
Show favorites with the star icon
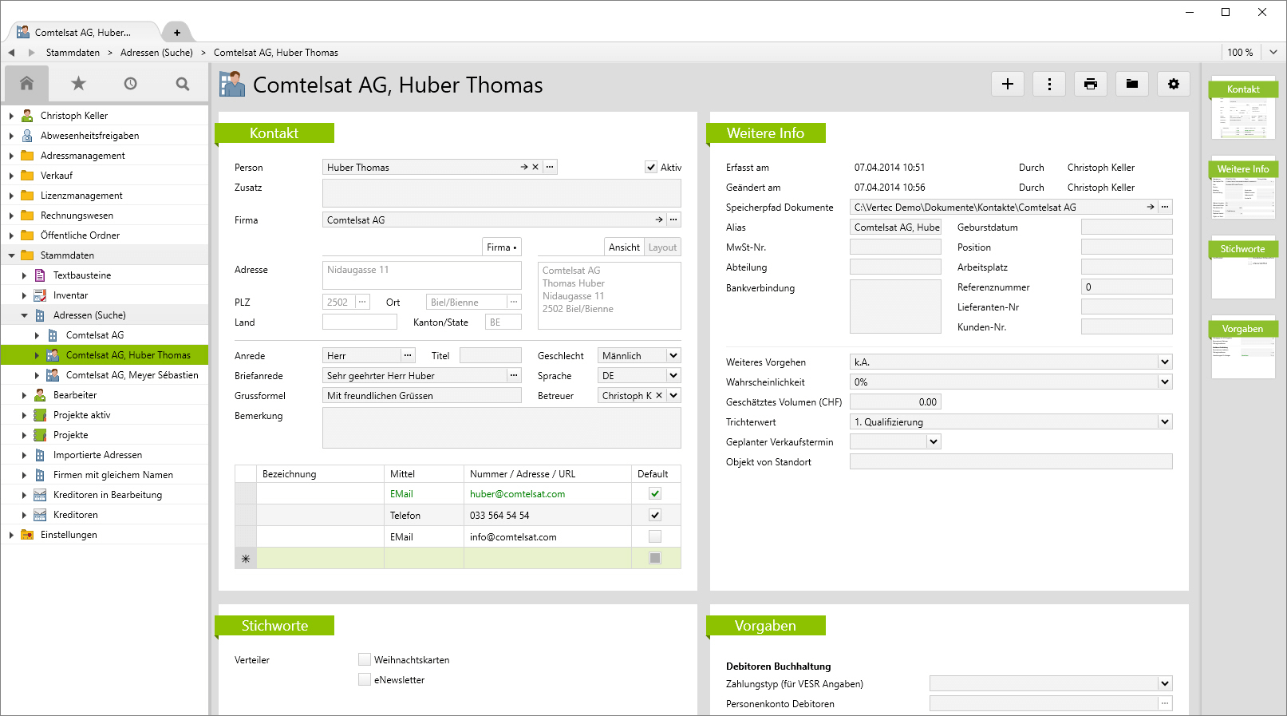[x=78, y=83]
